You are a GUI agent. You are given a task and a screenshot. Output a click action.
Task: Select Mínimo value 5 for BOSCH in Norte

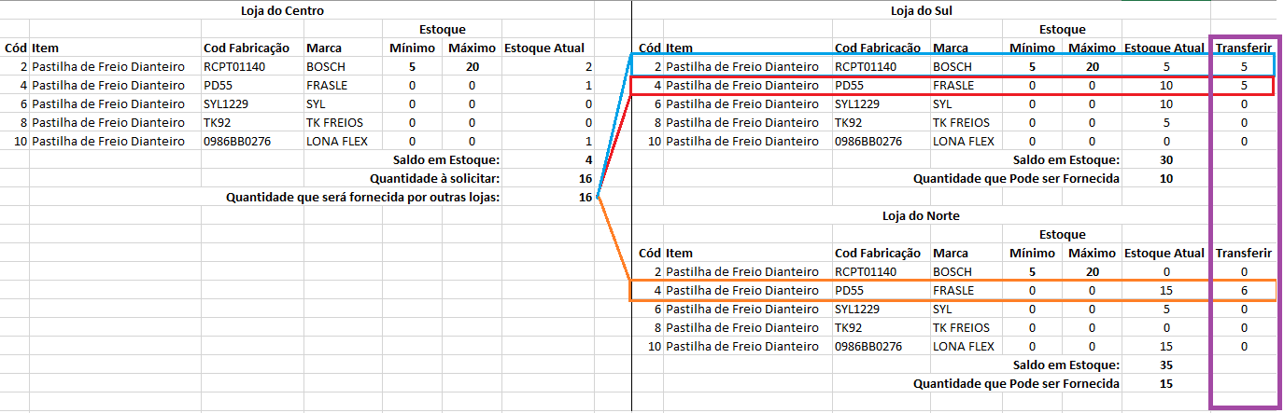1032,271
